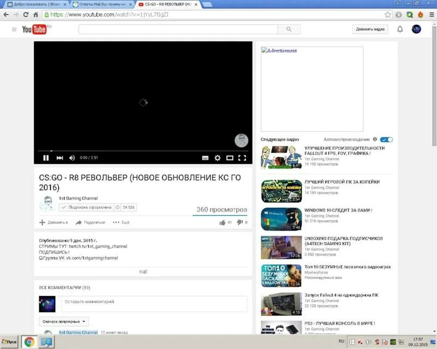Open player settings gear

coord(217,158)
